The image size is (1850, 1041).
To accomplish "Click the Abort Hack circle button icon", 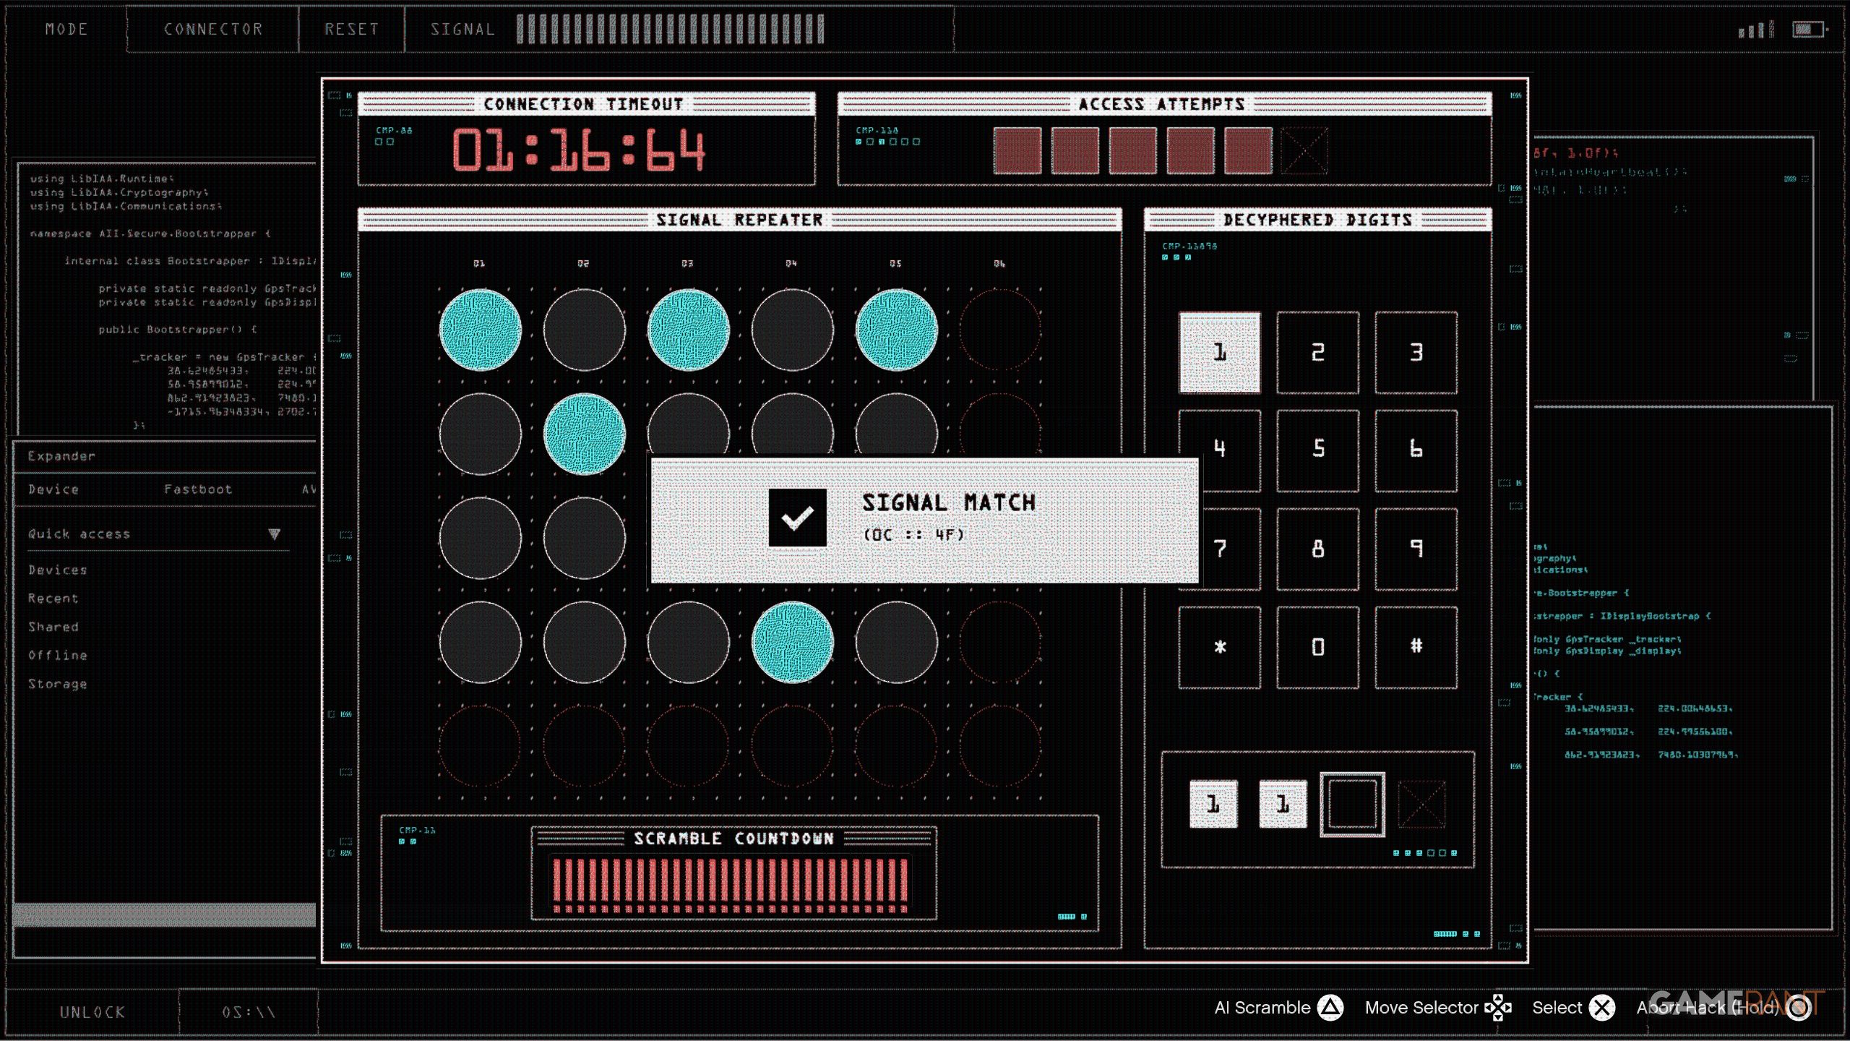I will 1799,1008.
